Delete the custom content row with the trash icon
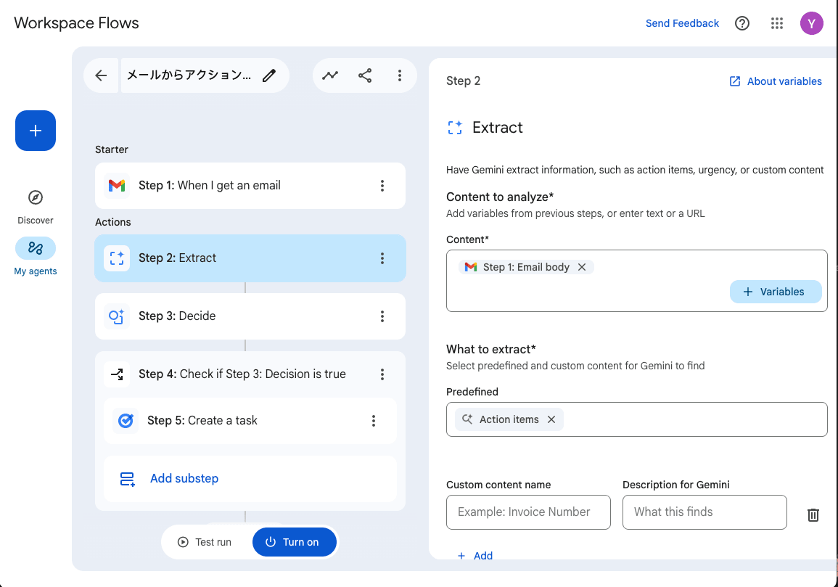The image size is (838, 587). (813, 514)
